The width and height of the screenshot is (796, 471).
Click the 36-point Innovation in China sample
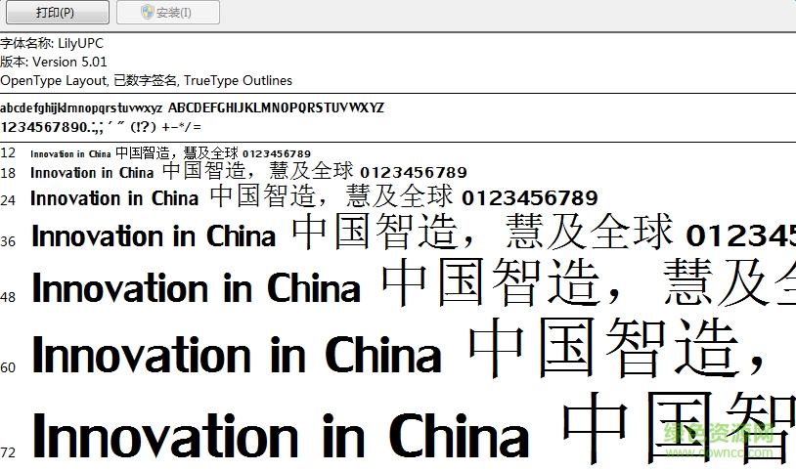coord(154,236)
